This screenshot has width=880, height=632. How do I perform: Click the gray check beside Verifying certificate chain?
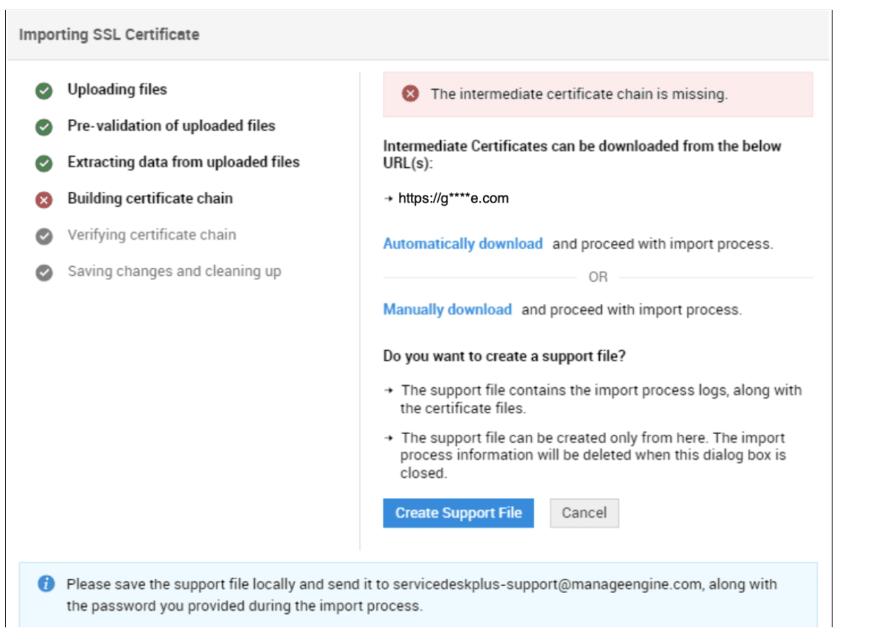[44, 236]
